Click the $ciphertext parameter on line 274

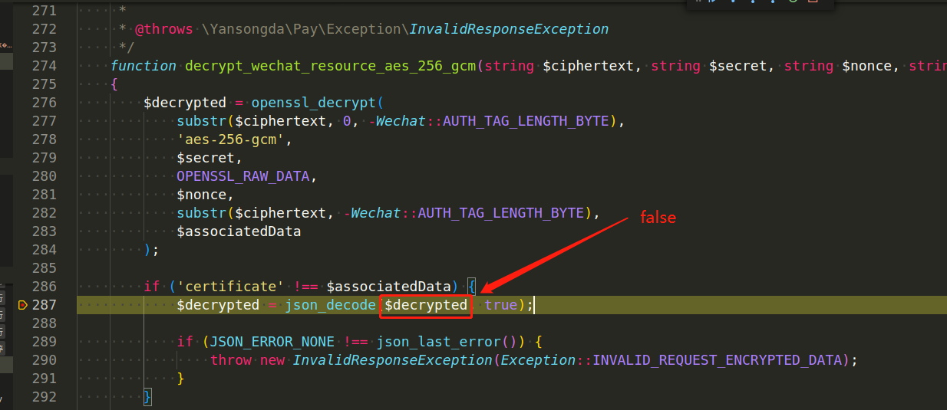pos(589,66)
